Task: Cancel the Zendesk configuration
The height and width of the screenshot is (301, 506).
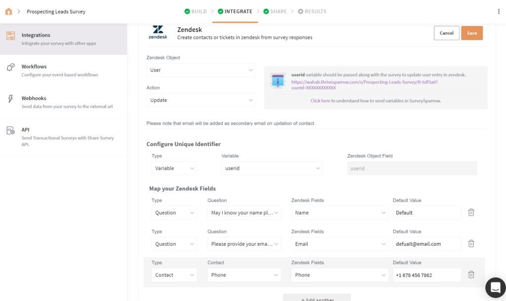Action: tap(446, 33)
